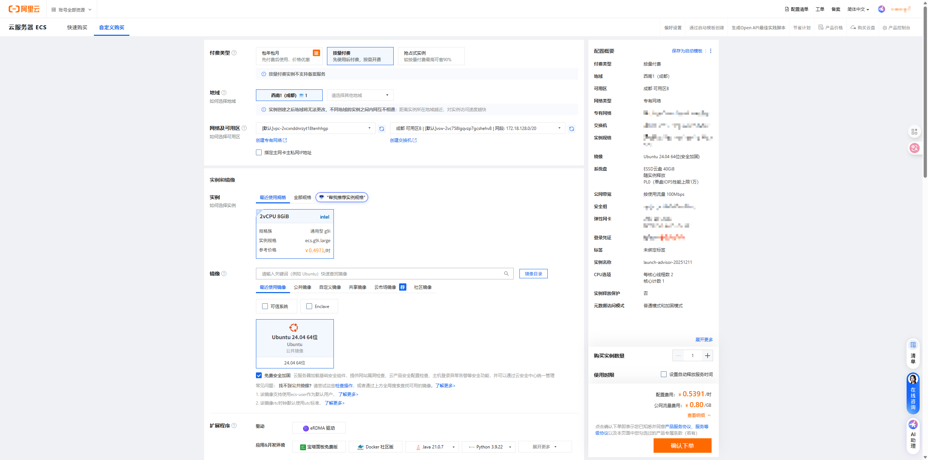This screenshot has height=460, width=928.
Task: Open the 请选择其他地域 dropdown
Action: point(360,96)
